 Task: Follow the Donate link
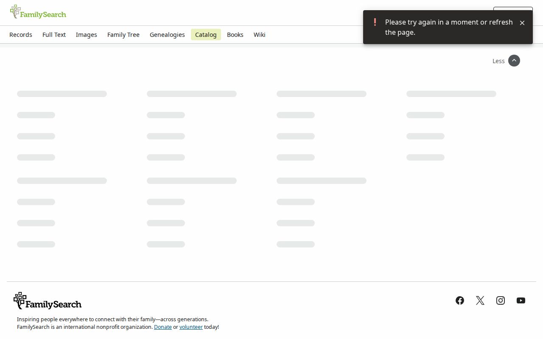click(x=163, y=327)
